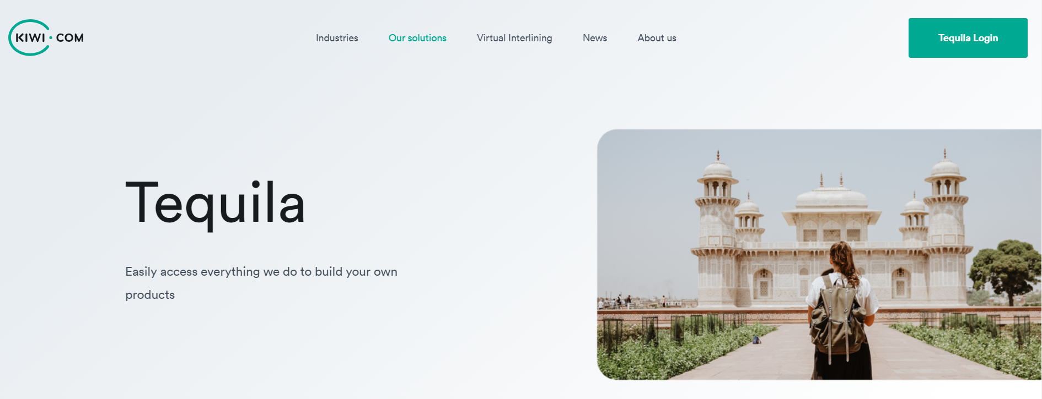1042x399 pixels.
Task: Click the woman's hair in the photo
Action: (x=843, y=262)
